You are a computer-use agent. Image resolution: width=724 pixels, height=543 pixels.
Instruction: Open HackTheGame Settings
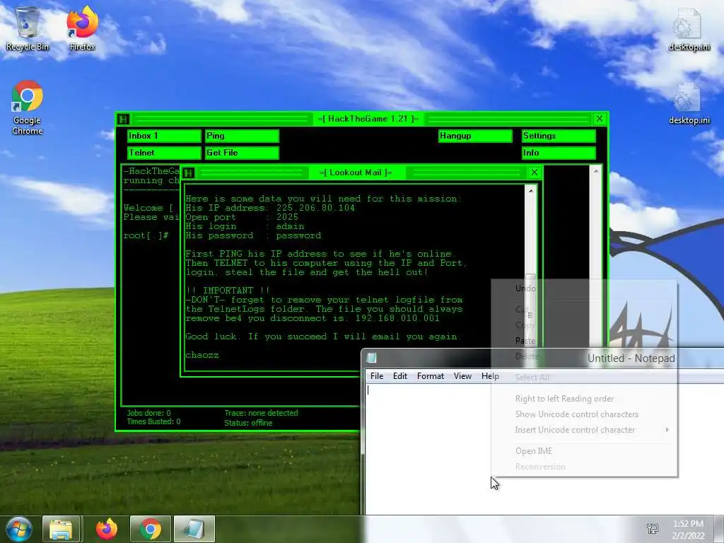coord(559,136)
